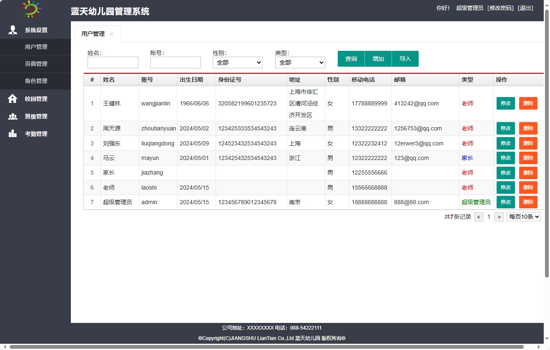Open the 每页10条 page size dropdown

(x=523, y=217)
